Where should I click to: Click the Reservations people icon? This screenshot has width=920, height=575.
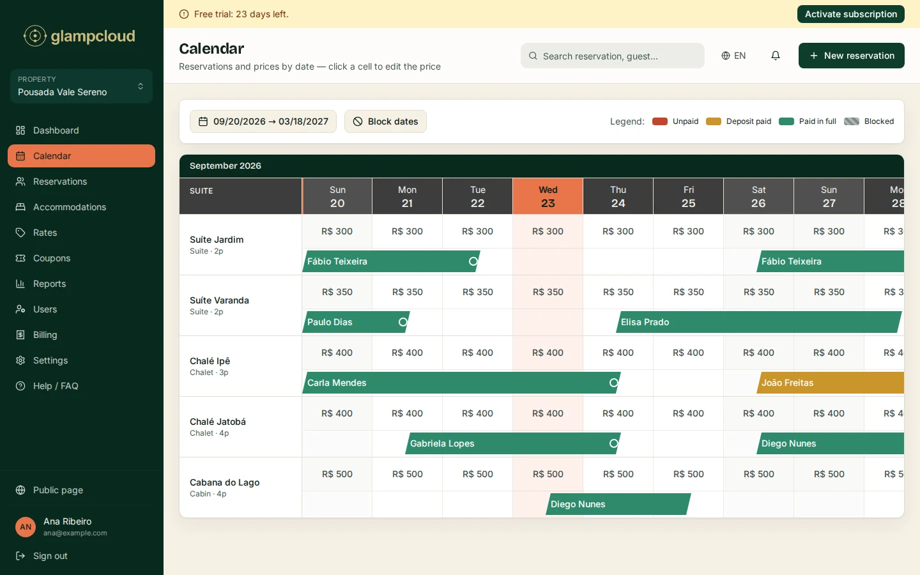tap(20, 181)
